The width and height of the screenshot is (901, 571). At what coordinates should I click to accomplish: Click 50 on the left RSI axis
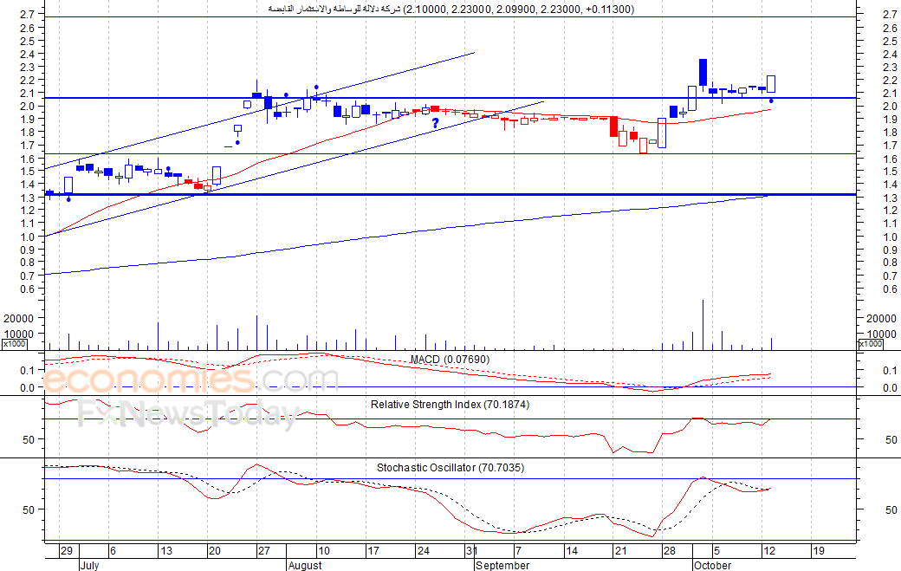tap(29, 439)
